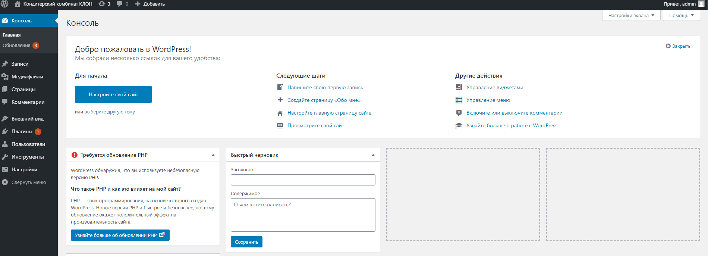Click the menu list icon beside Управление меню

point(459,100)
